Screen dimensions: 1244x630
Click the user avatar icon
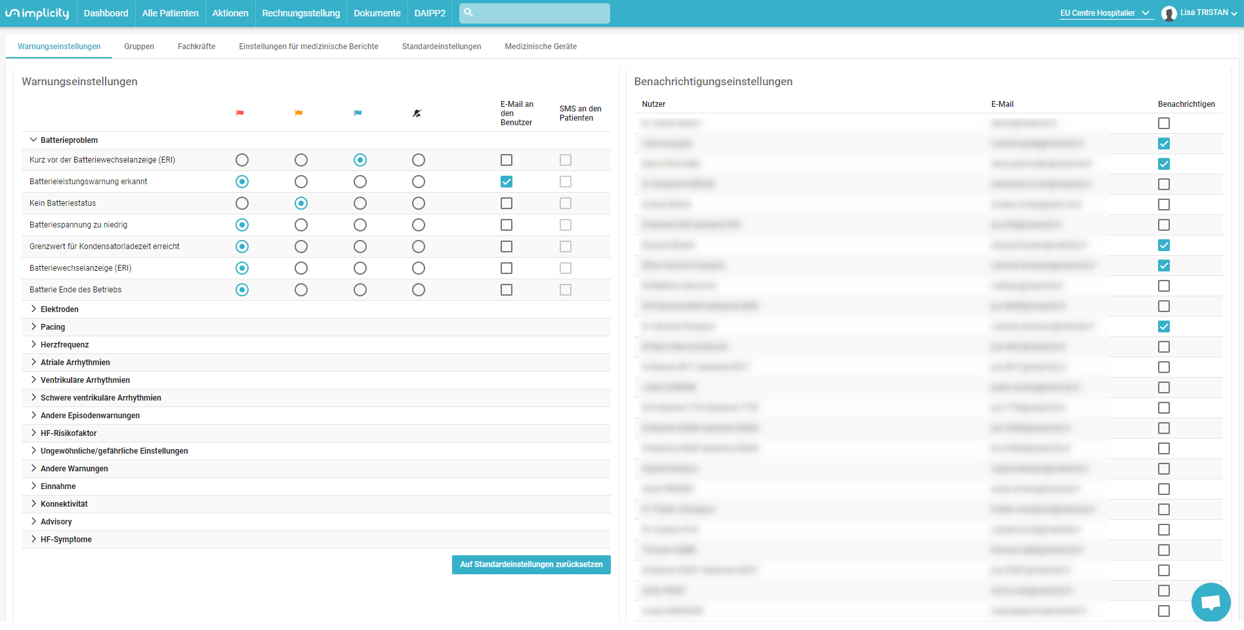[1169, 13]
